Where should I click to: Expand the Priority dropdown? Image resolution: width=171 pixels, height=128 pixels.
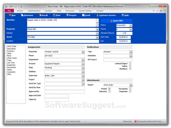click(x=131, y=29)
